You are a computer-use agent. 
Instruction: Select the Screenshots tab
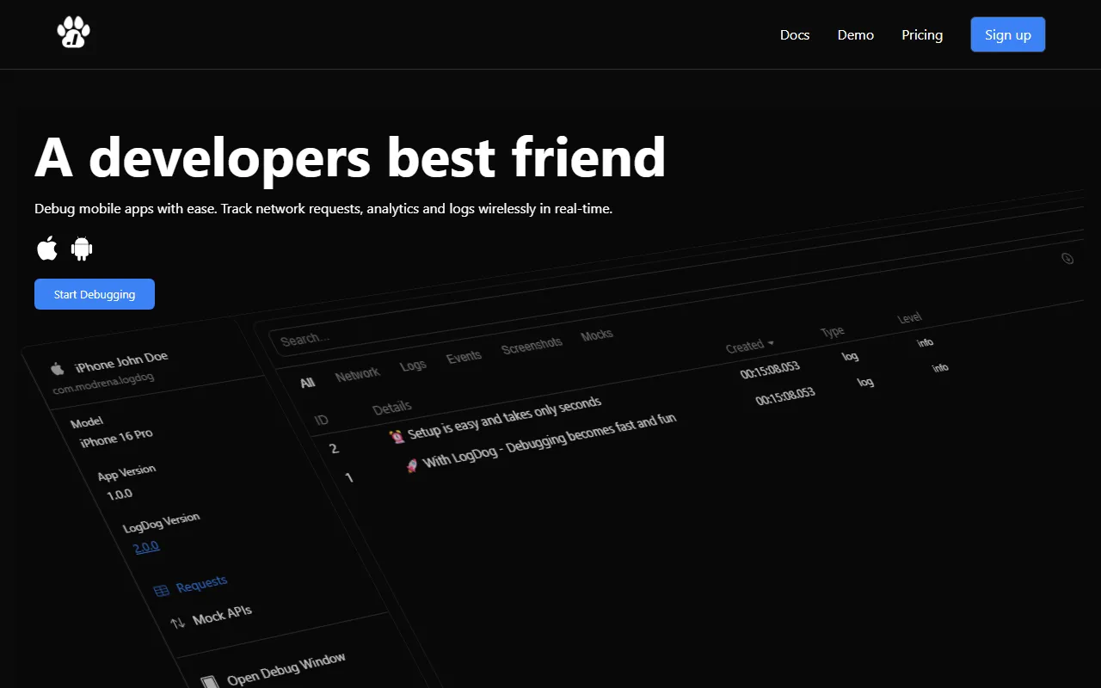click(532, 344)
